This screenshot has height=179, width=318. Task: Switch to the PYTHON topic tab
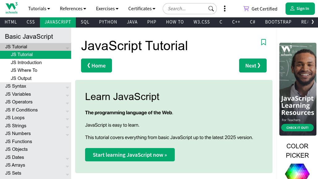pos(108,22)
